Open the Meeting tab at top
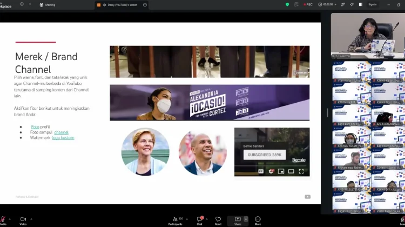 48,5
